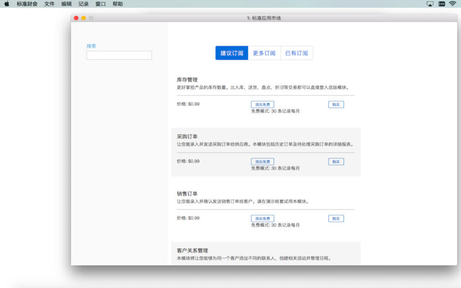Image resolution: width=461 pixels, height=288 pixels.
Task: Open the 文件 menu
Action: 50,3
